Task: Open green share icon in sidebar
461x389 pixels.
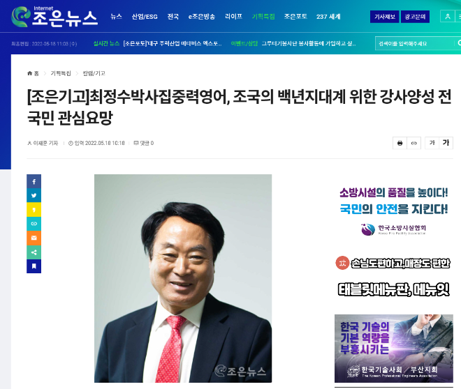Action: coord(34,252)
